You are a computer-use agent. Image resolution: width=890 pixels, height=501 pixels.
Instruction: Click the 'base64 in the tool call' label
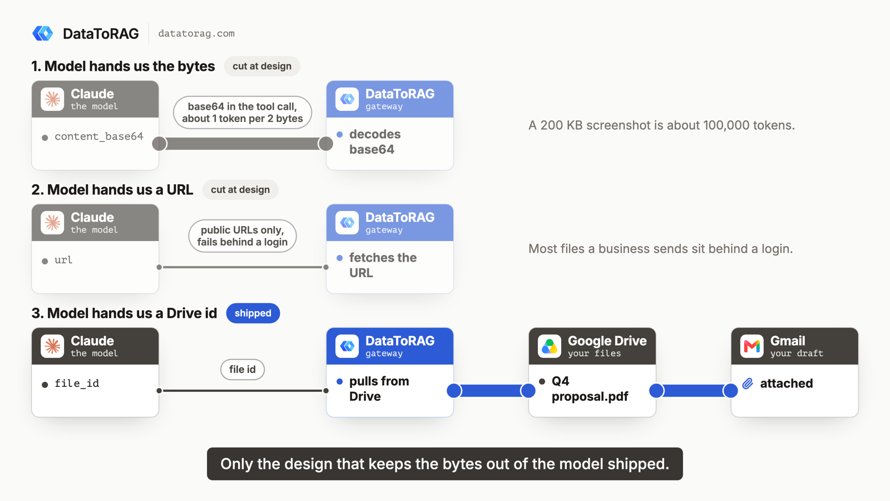(x=243, y=112)
